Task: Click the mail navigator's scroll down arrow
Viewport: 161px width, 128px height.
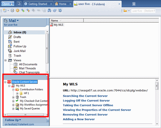Action: point(47,72)
